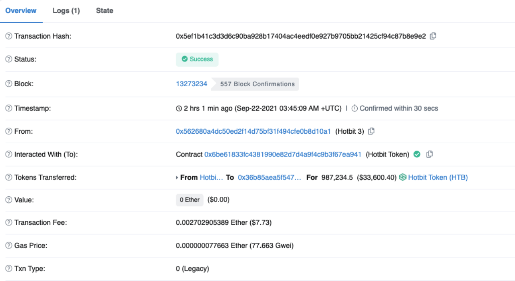Expand the Tokens Transferred arrow
Image resolution: width=515 pixels, height=281 pixels.
[x=177, y=177]
